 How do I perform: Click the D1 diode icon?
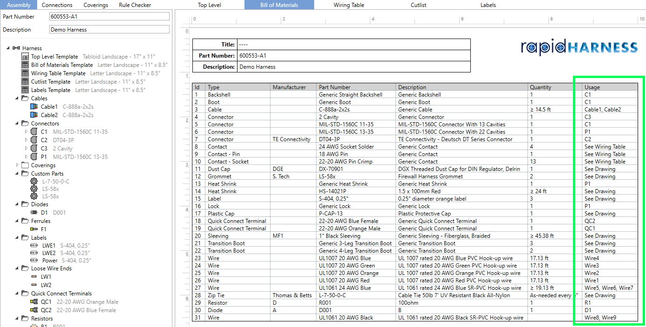coord(34,213)
